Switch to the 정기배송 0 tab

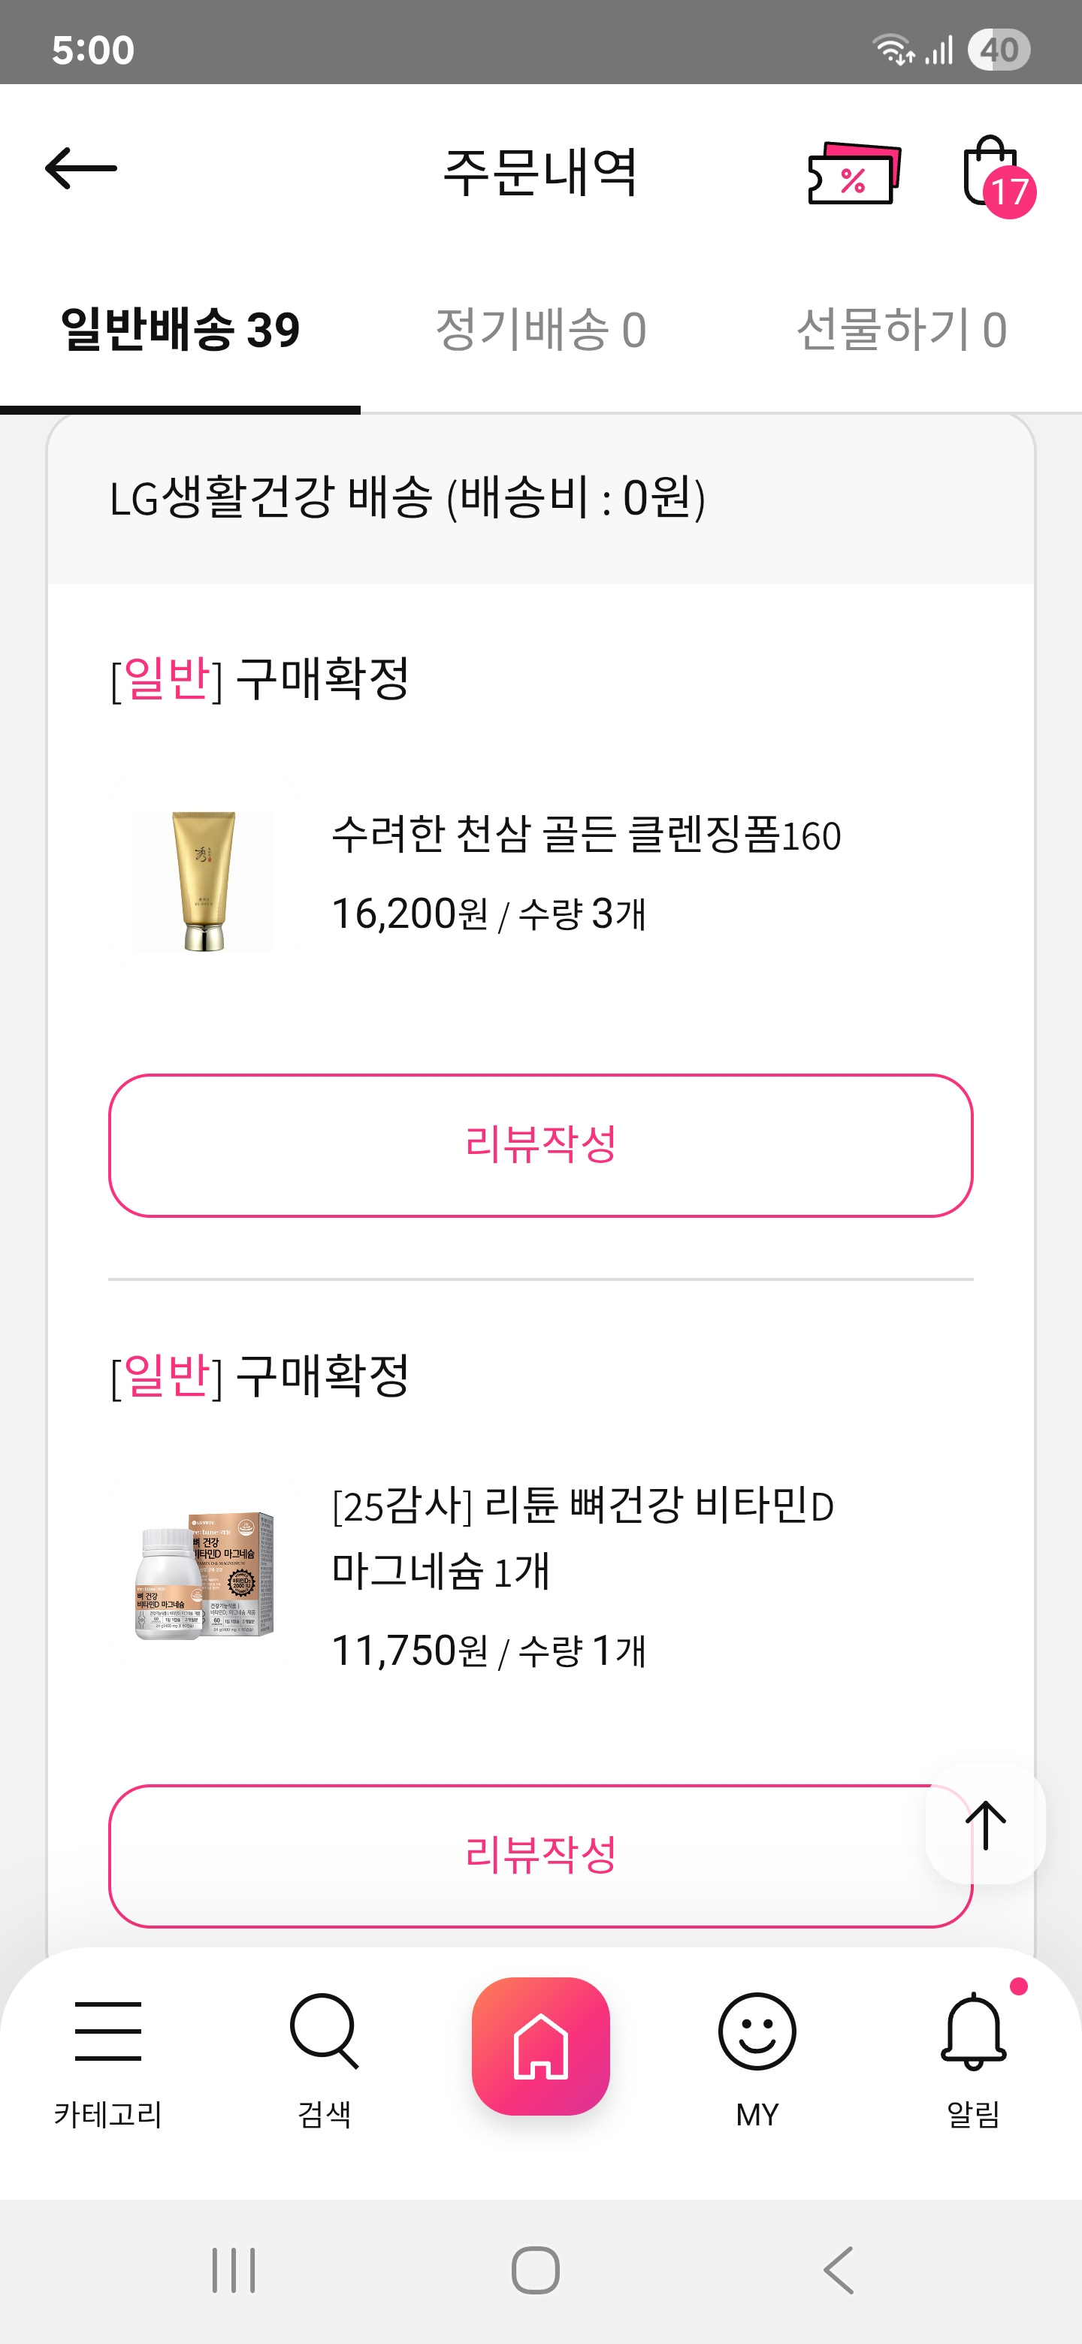[x=540, y=329]
